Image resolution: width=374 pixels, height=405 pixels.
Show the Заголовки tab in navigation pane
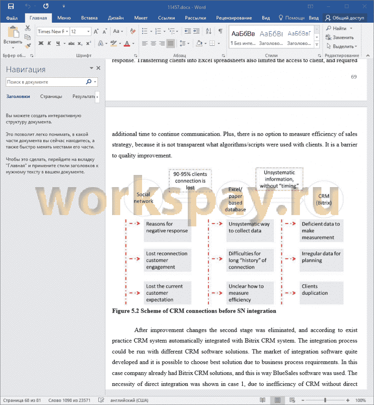click(x=18, y=96)
